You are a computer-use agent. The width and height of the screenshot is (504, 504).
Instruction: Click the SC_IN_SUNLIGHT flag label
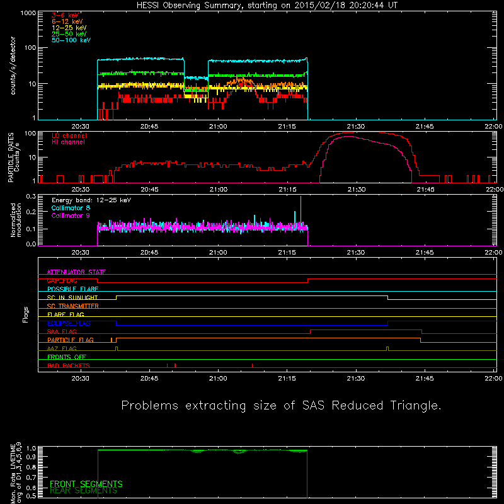72,297
